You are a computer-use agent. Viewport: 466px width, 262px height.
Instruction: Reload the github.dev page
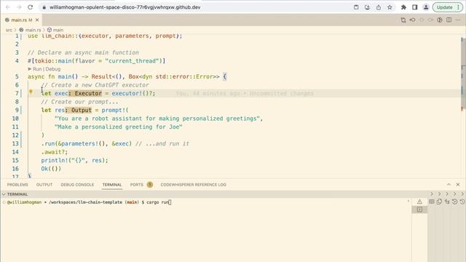click(x=30, y=7)
